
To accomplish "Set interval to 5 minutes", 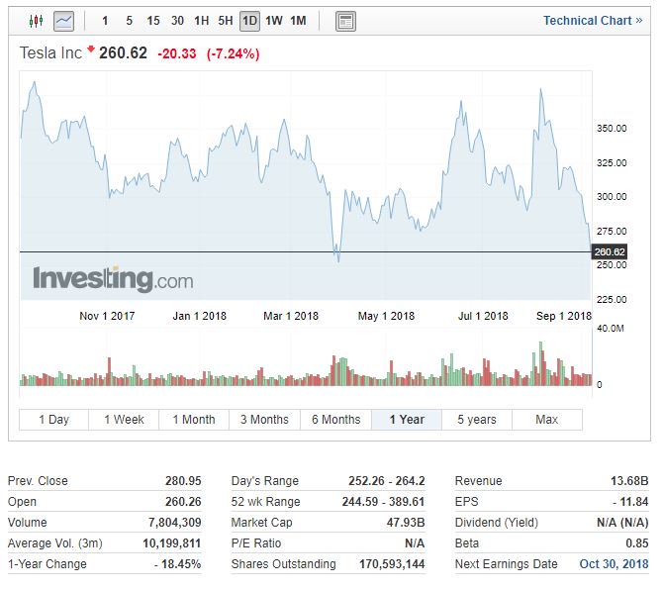I will [129, 21].
